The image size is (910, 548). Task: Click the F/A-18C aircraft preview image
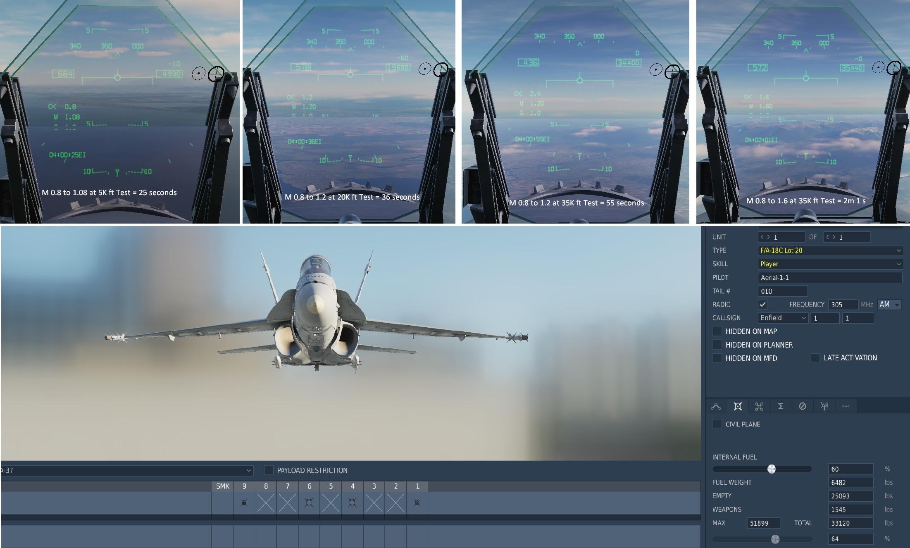click(x=351, y=343)
